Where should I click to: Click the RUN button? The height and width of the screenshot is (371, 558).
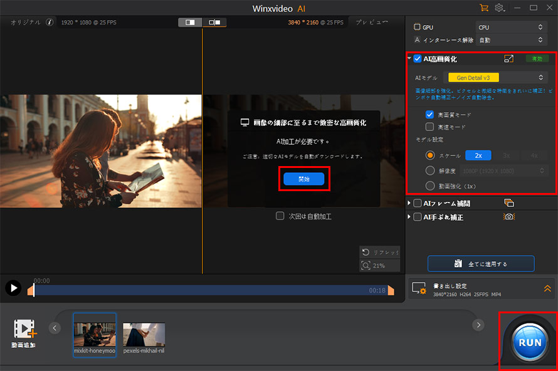pos(530,343)
